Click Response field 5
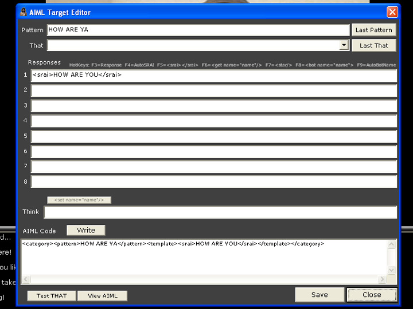 point(214,136)
